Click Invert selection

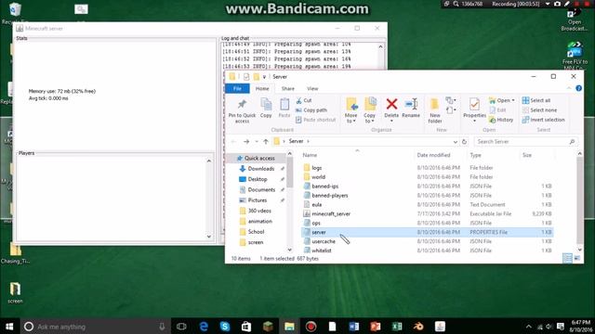pos(543,120)
